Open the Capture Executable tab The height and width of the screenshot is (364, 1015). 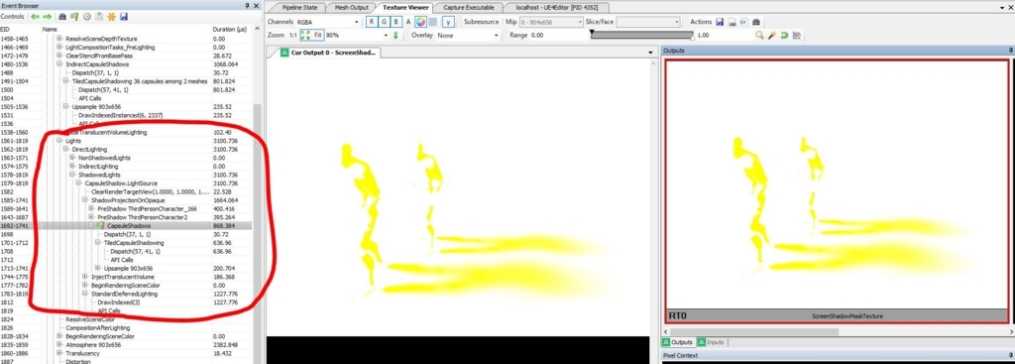pos(469,7)
